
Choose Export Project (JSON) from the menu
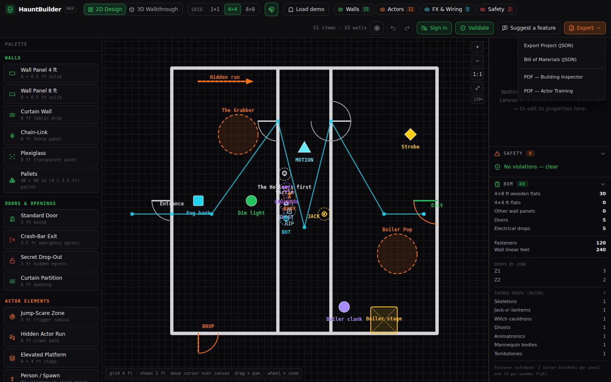pyautogui.click(x=562, y=45)
